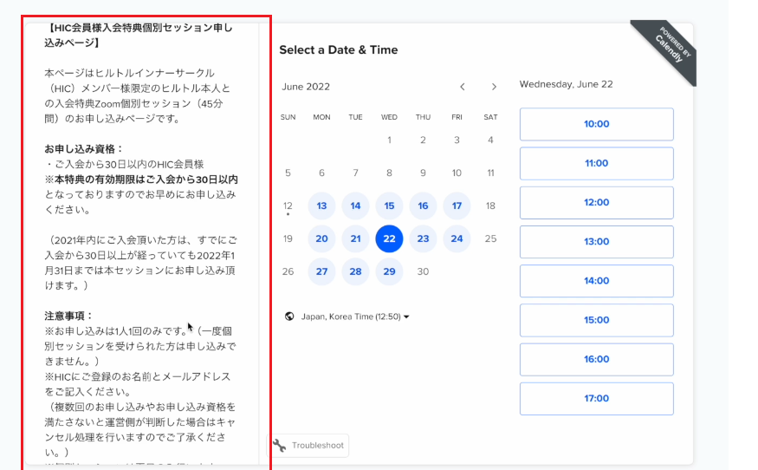The height and width of the screenshot is (470, 758).
Task: Select June 14 on the calendar
Action: 355,206
